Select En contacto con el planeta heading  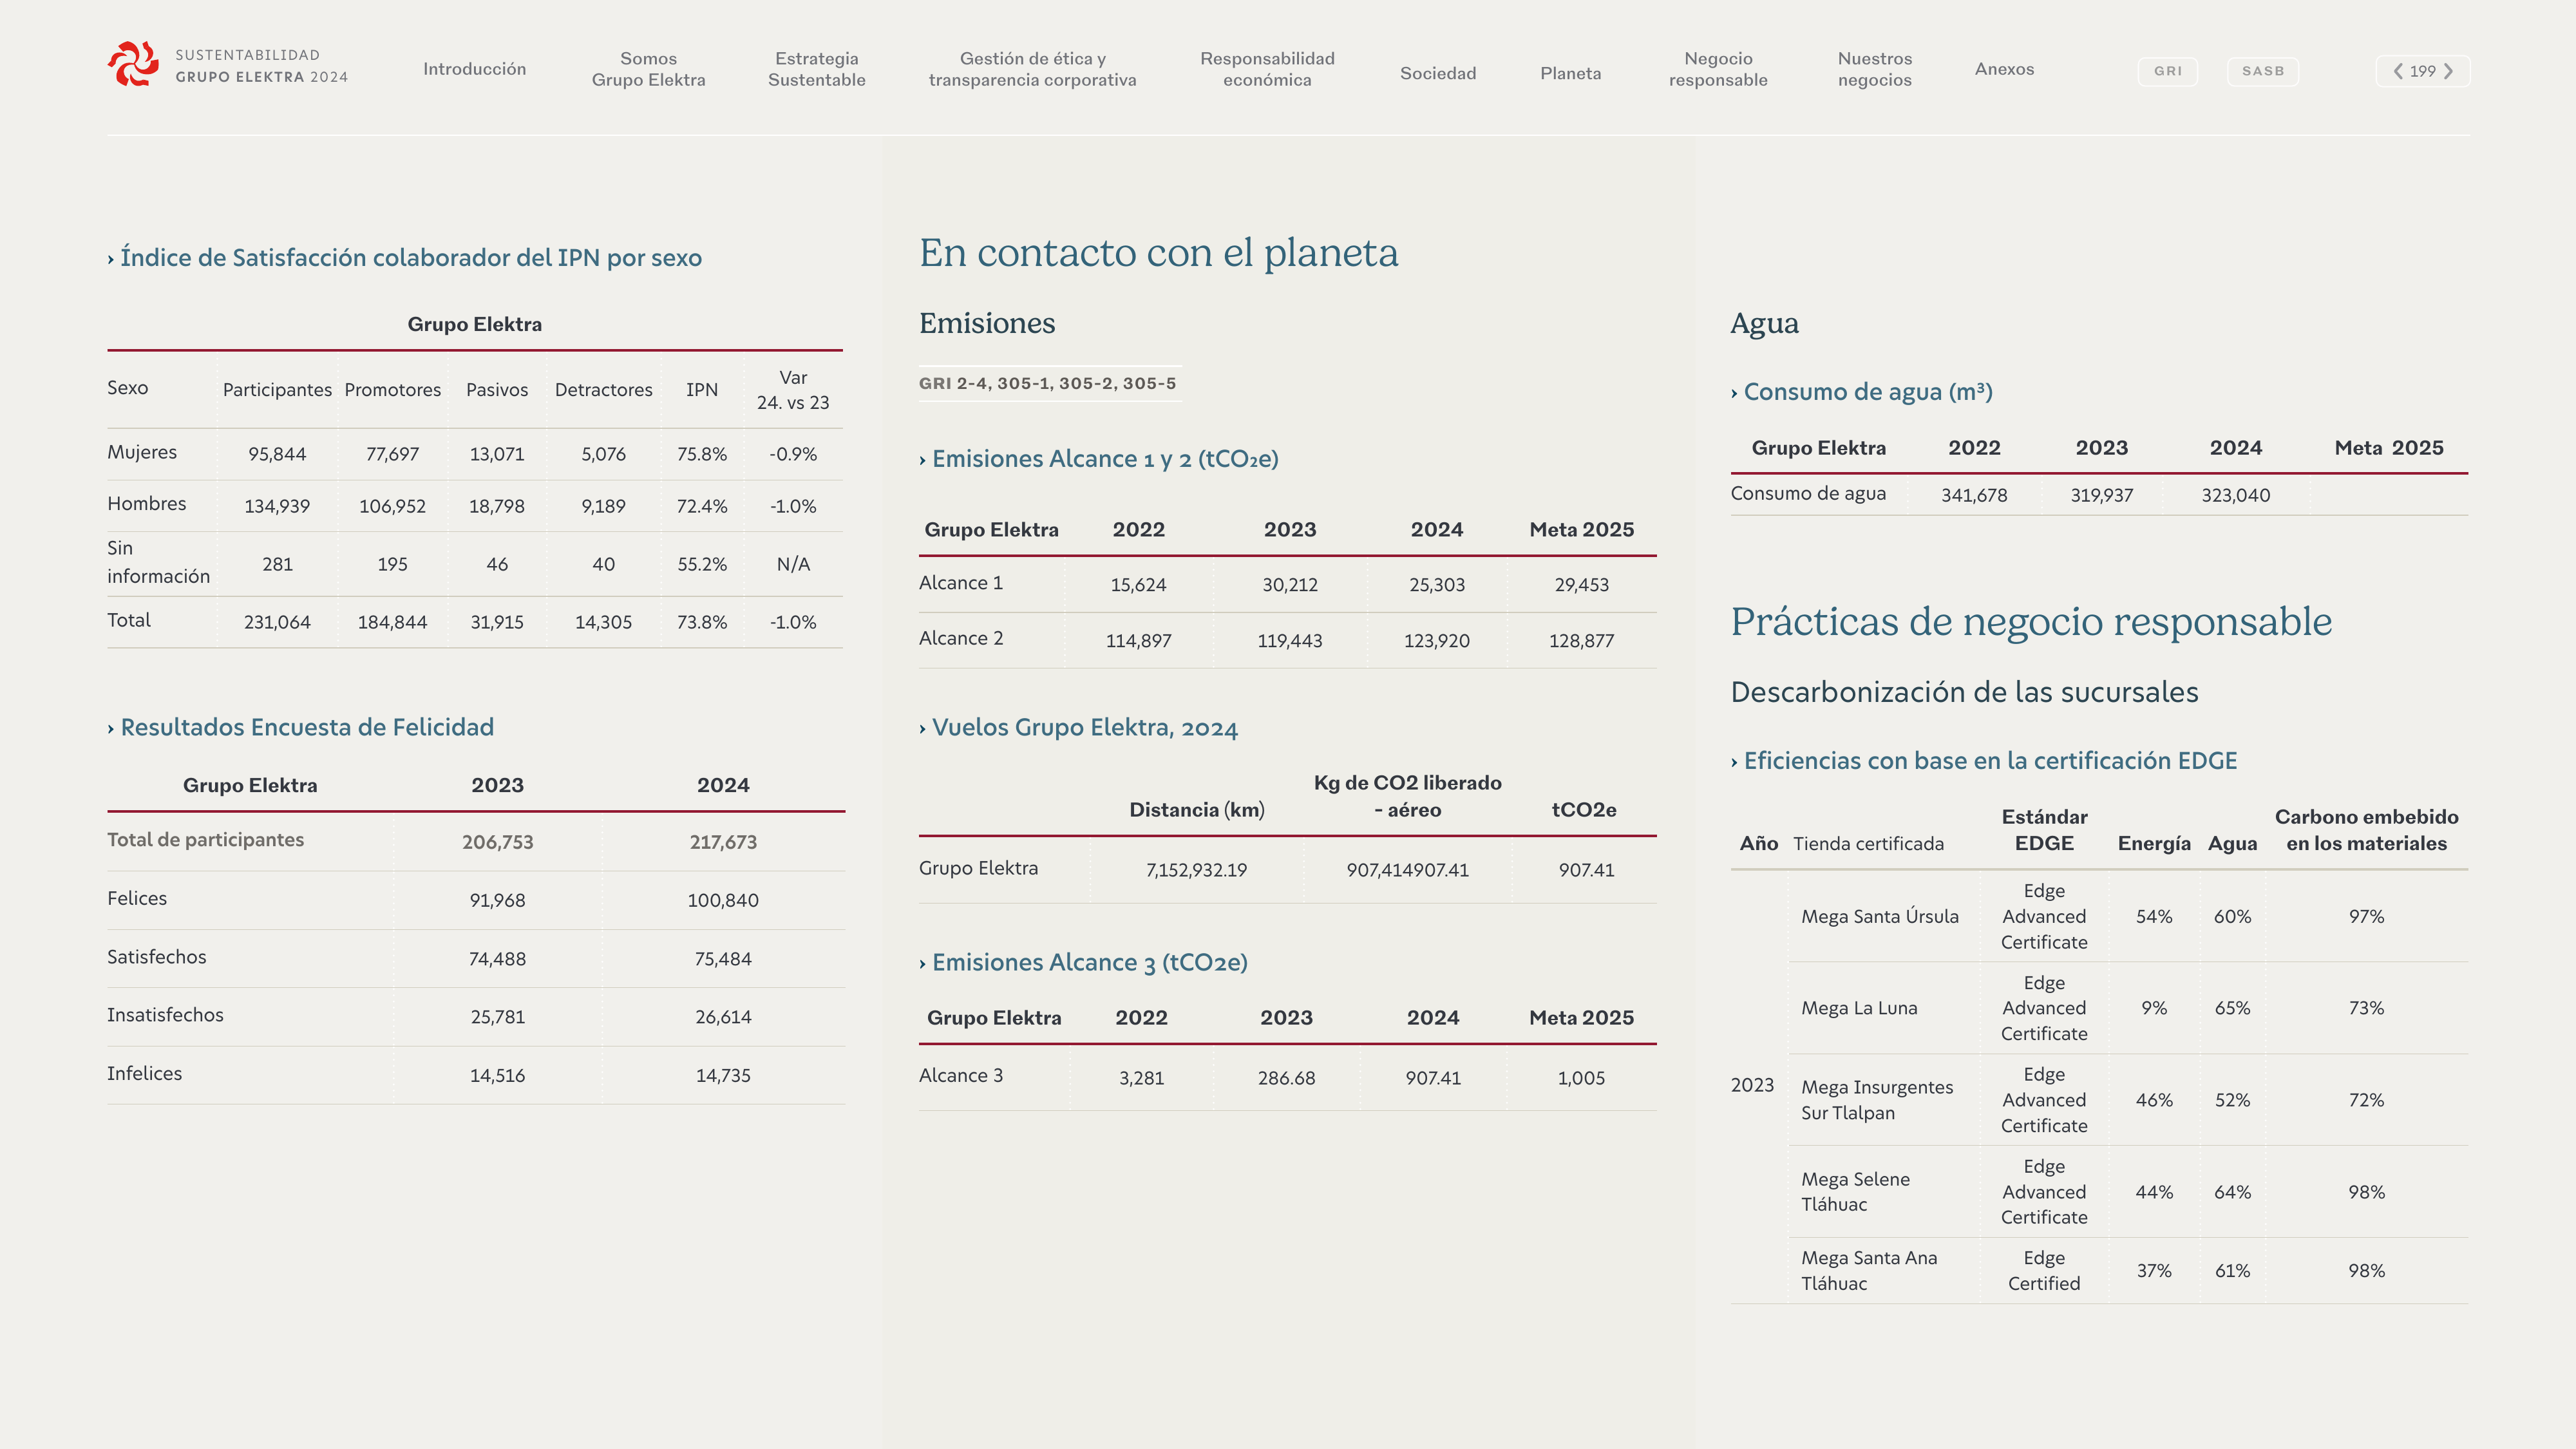click(x=1159, y=253)
